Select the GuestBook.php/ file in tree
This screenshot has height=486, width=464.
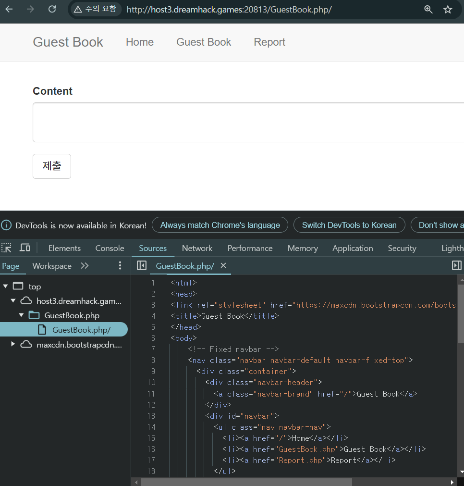pos(64,330)
